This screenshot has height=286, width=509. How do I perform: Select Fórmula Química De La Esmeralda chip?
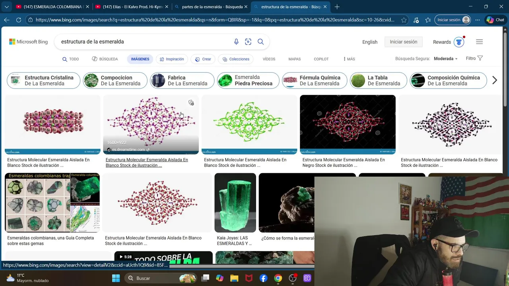click(314, 81)
